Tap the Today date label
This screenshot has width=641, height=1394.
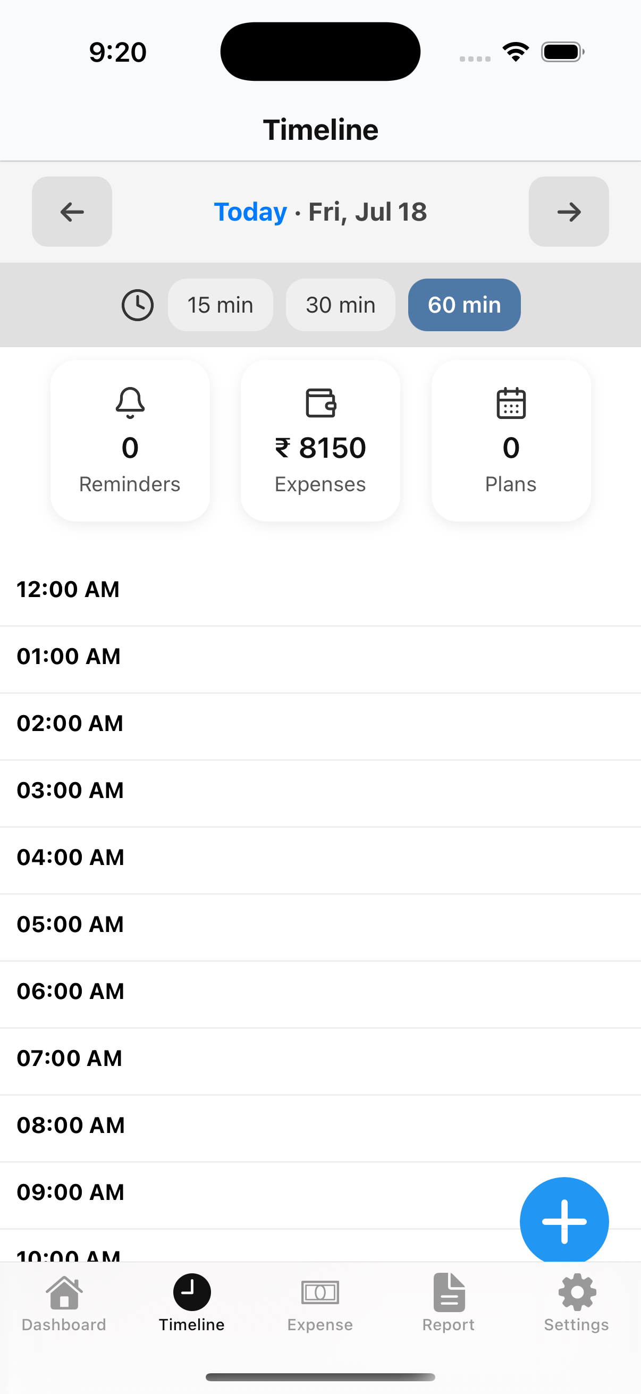[250, 212]
